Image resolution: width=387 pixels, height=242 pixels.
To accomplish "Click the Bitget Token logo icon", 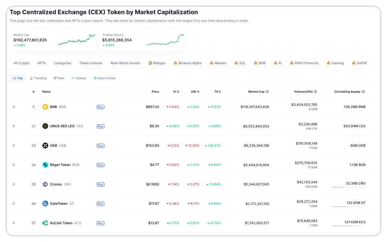I will 45,165.
